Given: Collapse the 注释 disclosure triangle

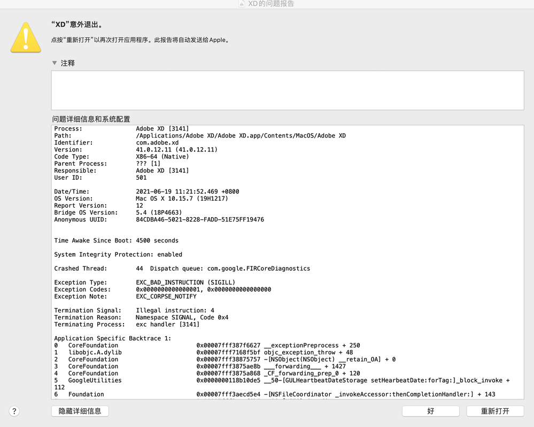Looking at the screenshot, I should tap(54, 63).
